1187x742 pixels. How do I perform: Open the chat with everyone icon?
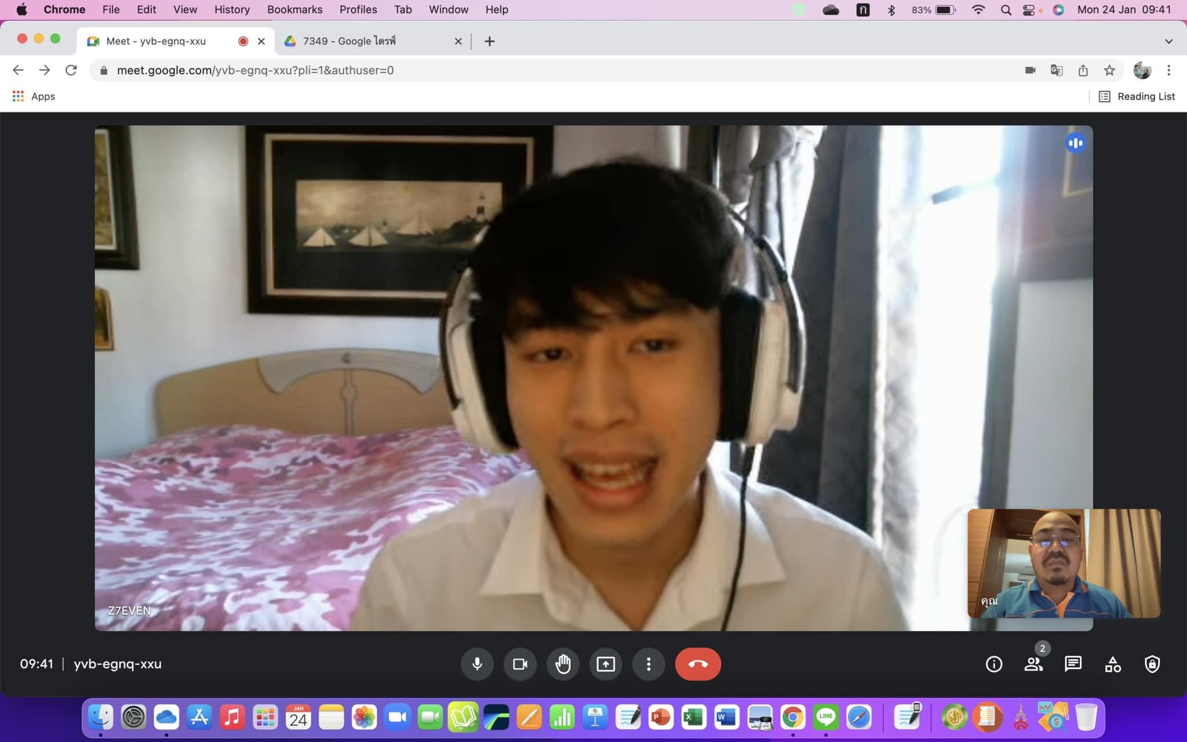click(x=1073, y=664)
